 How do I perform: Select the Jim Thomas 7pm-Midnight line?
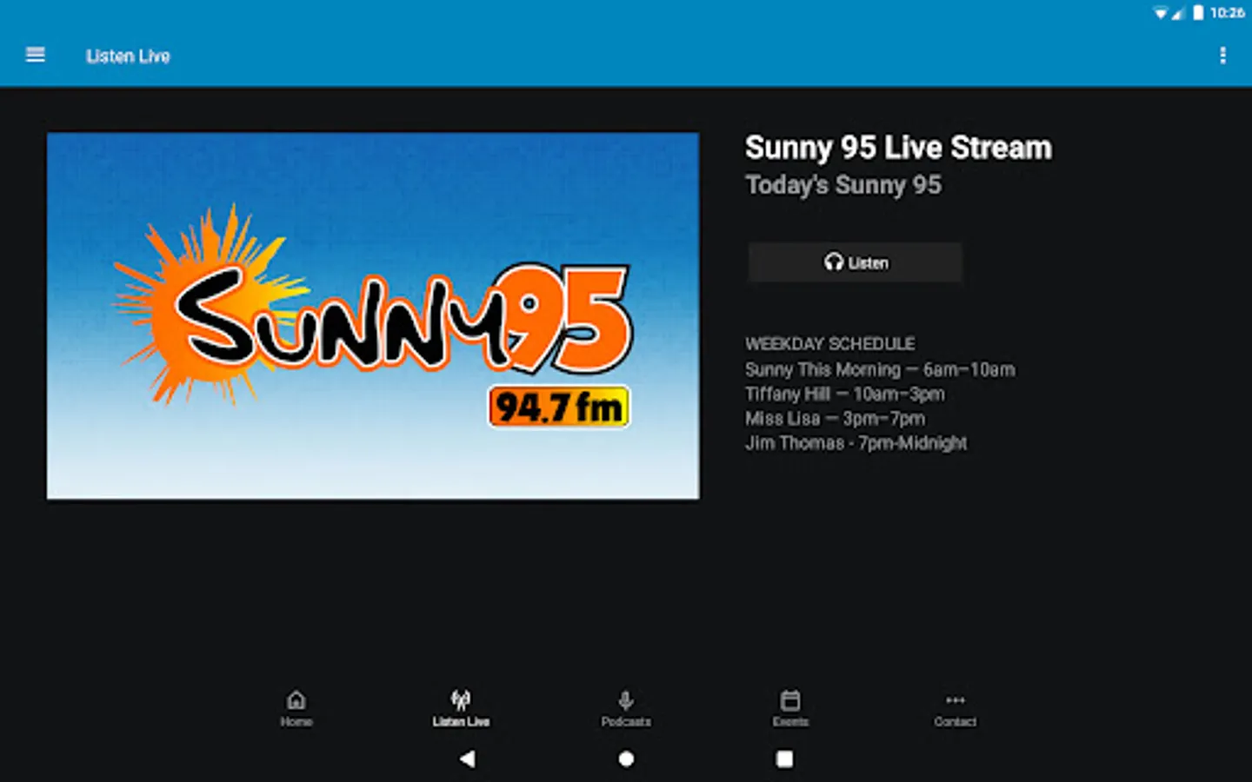click(x=856, y=443)
